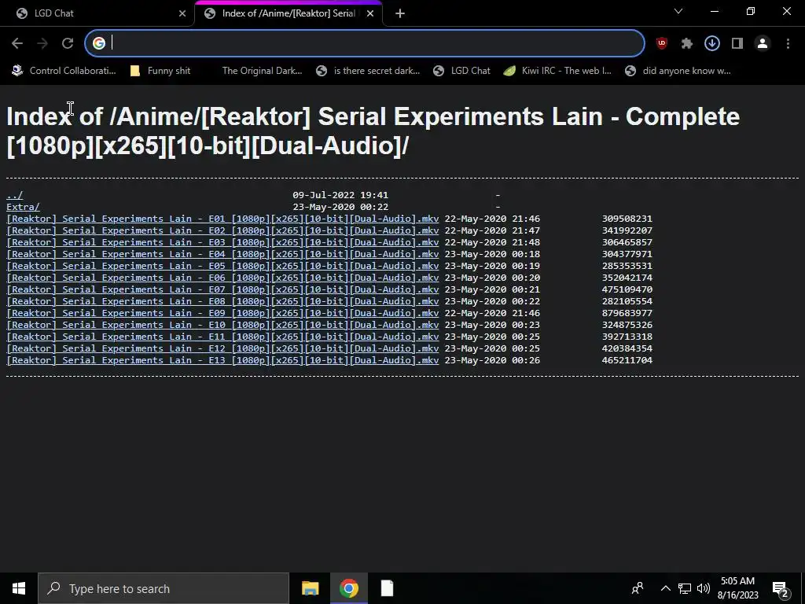Open the Extensions puzzle-piece menu
Screen dimensions: 805x604
coord(687,44)
